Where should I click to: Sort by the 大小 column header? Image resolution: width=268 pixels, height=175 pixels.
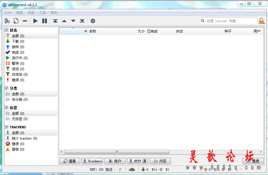131,31
